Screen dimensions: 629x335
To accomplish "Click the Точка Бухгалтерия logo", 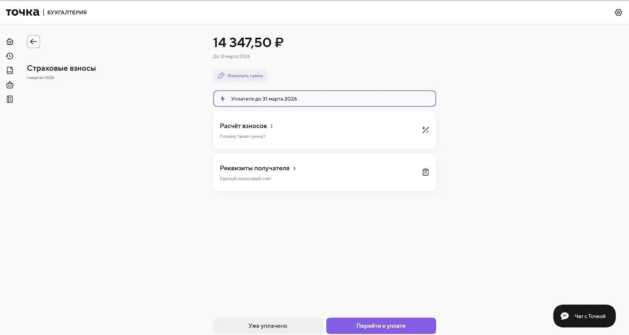I will pos(46,13).
